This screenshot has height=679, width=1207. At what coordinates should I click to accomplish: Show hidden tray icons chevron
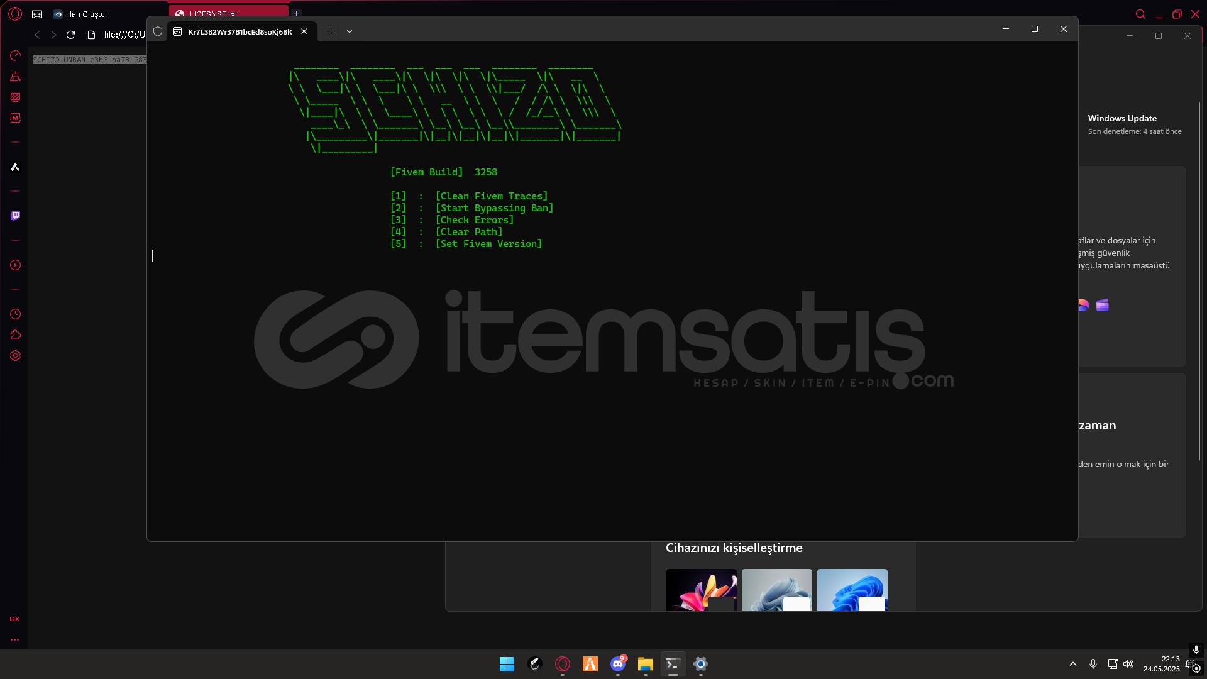click(1073, 664)
